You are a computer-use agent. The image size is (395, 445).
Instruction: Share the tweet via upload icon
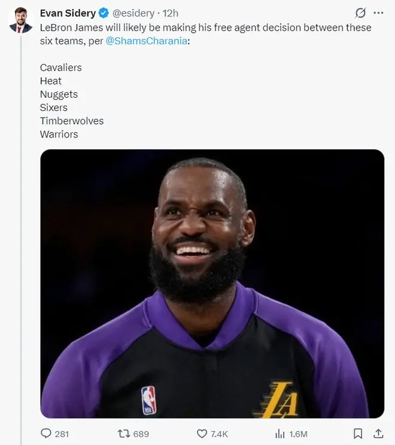[378, 434]
